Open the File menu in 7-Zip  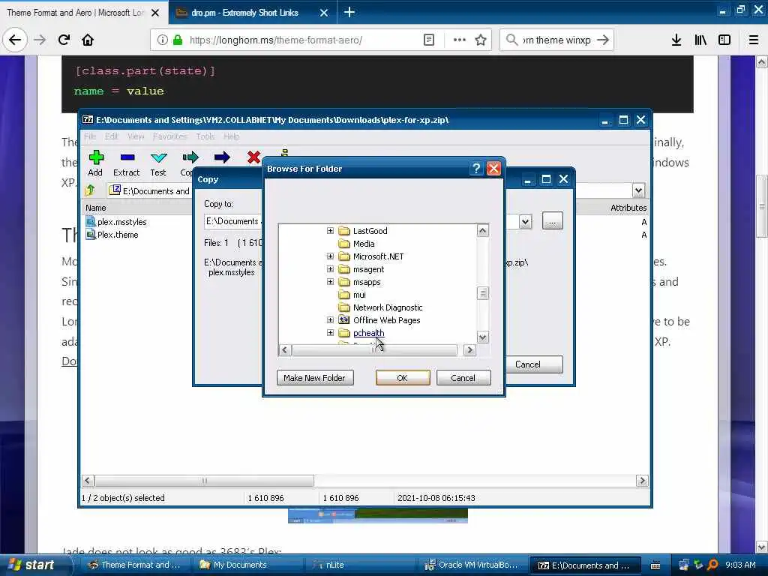click(90, 136)
